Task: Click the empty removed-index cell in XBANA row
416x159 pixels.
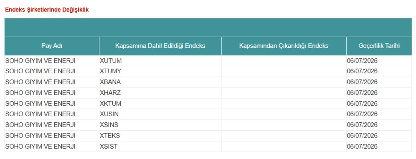Action: [x=284, y=82]
